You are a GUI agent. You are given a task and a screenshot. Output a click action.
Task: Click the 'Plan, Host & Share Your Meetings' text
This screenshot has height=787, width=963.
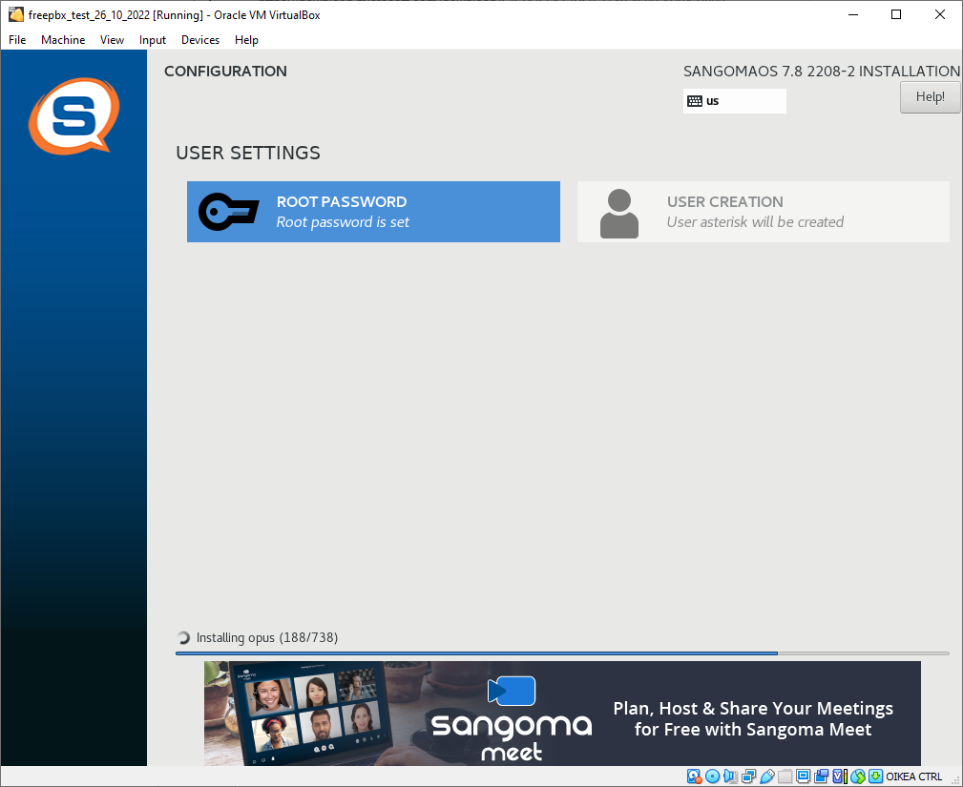click(x=753, y=709)
